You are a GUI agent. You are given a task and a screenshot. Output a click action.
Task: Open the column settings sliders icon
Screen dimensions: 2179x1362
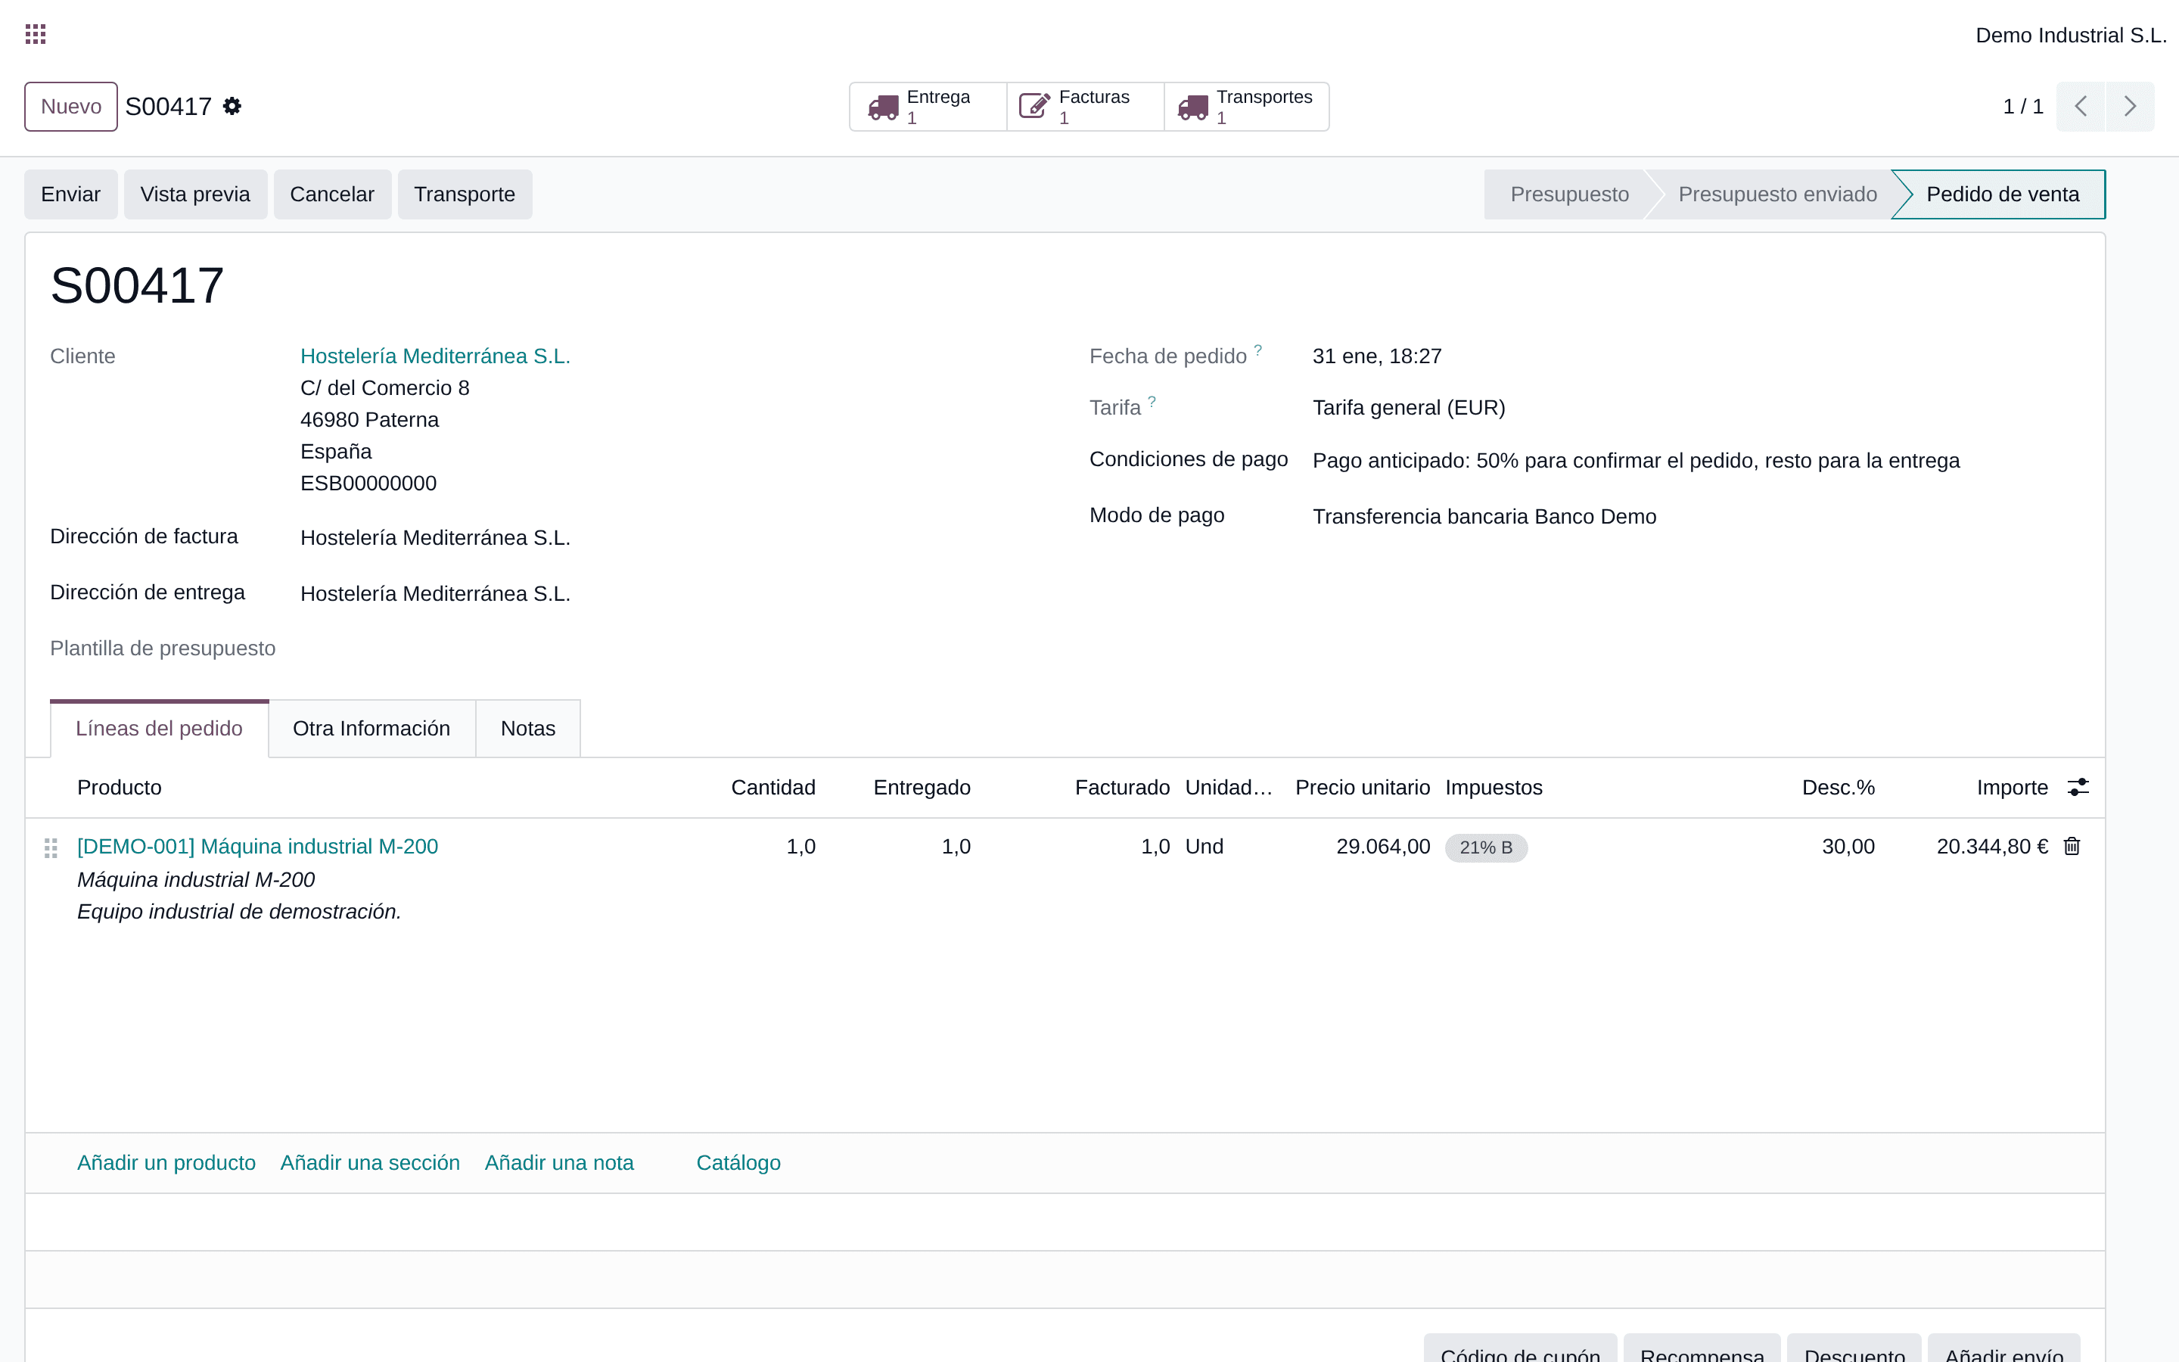2078,787
